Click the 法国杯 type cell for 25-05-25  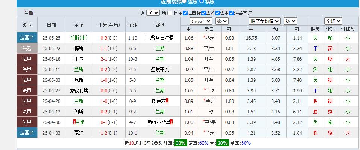(27, 38)
